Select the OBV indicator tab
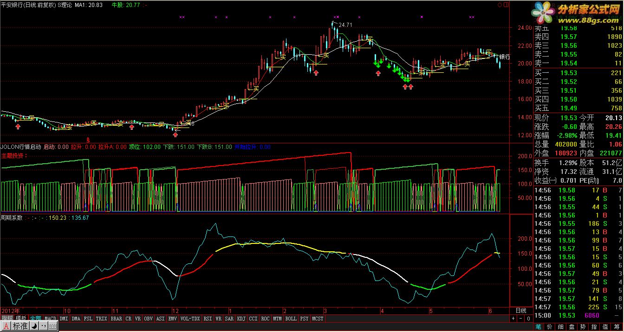 149,319
